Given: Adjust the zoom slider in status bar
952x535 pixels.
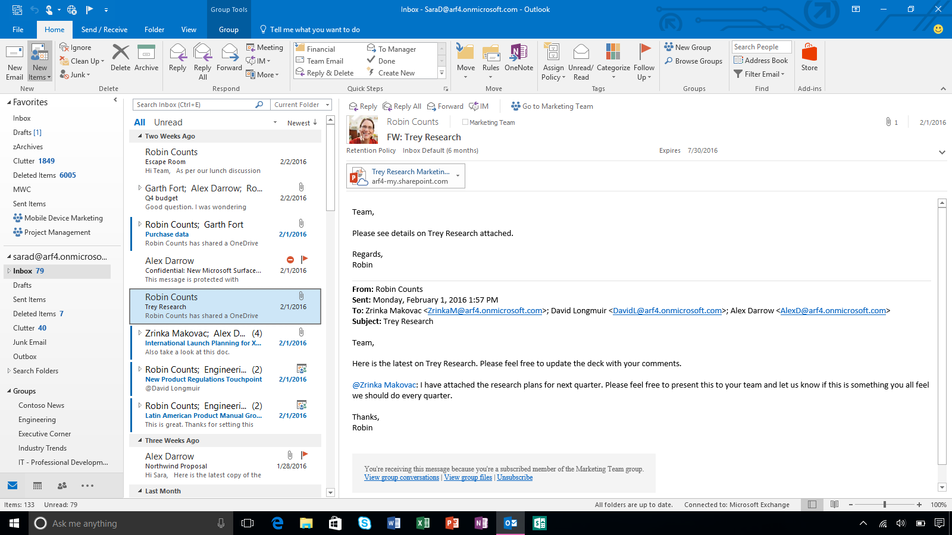Looking at the screenshot, I should pyautogui.click(x=885, y=505).
